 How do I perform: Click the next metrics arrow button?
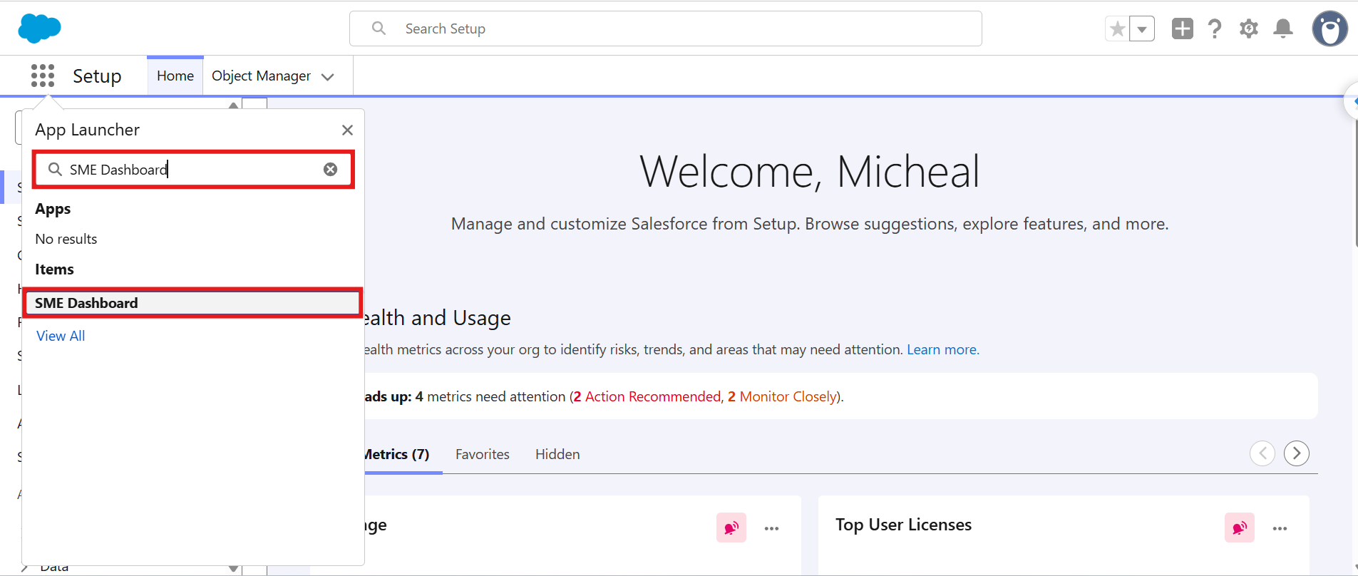click(x=1297, y=453)
